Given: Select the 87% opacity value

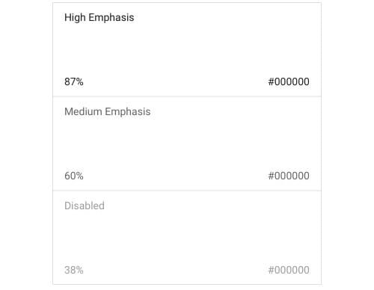Looking at the screenshot, I should coord(74,81).
